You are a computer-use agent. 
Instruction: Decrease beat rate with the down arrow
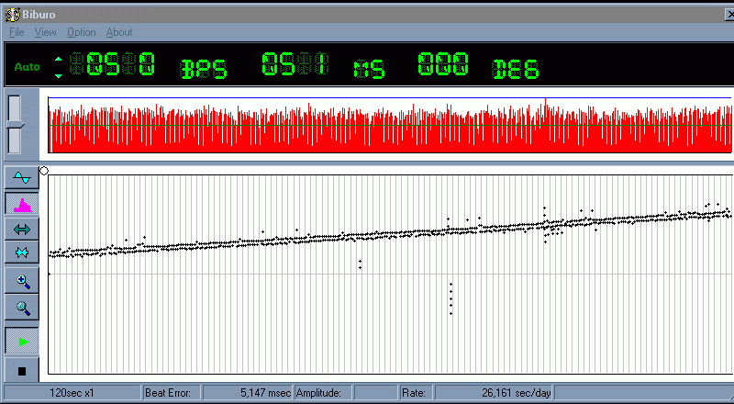[x=60, y=73]
